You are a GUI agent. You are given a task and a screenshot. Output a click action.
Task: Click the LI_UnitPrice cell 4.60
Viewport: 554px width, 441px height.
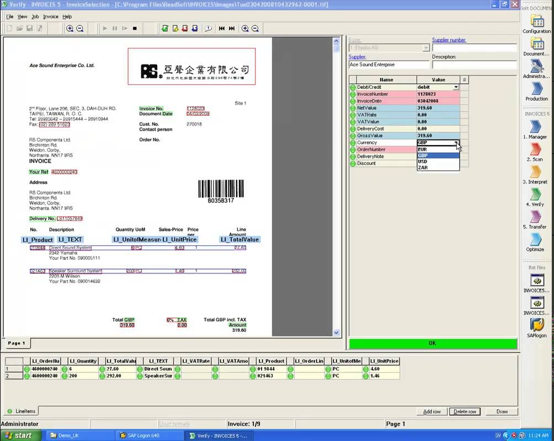385,369
